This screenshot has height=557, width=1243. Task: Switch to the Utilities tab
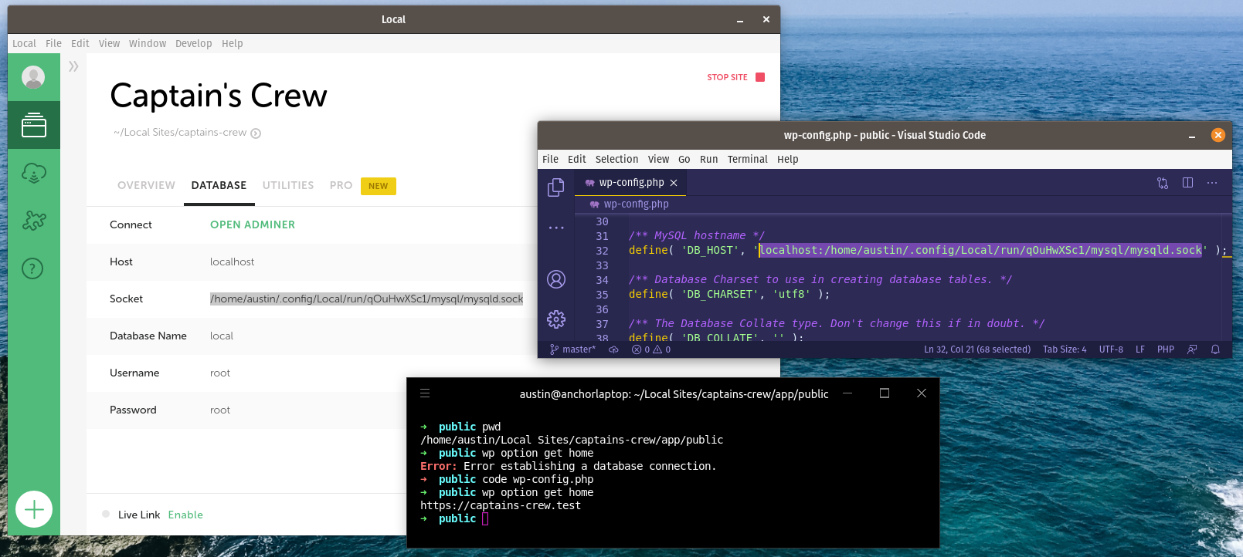tap(288, 185)
